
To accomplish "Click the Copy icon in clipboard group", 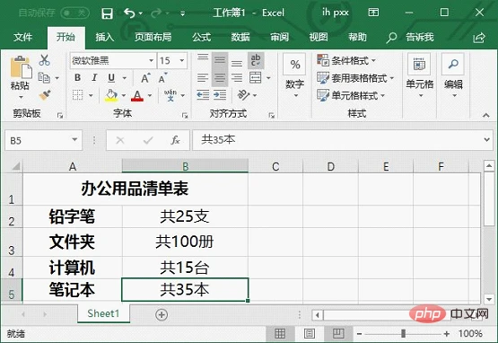I will tap(44, 77).
